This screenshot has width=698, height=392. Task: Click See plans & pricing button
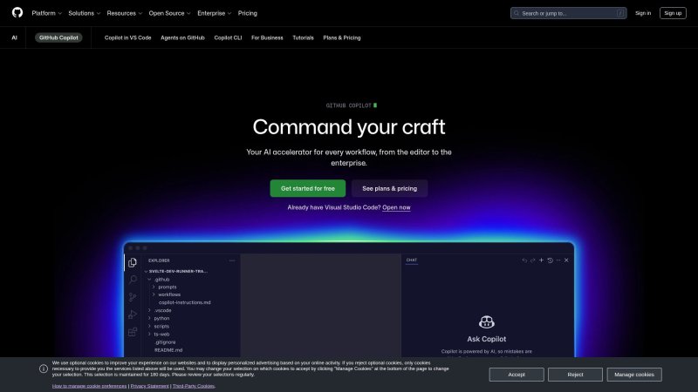tap(389, 188)
